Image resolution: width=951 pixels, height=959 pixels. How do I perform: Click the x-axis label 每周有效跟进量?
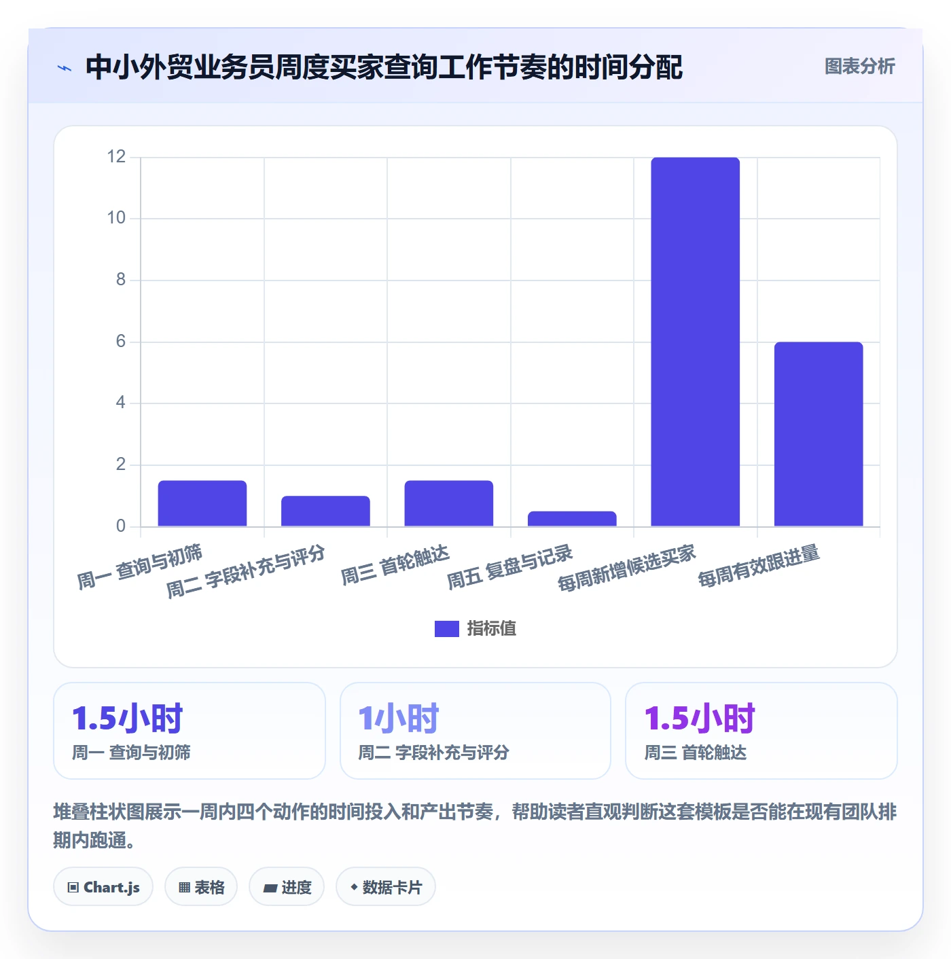point(759,566)
